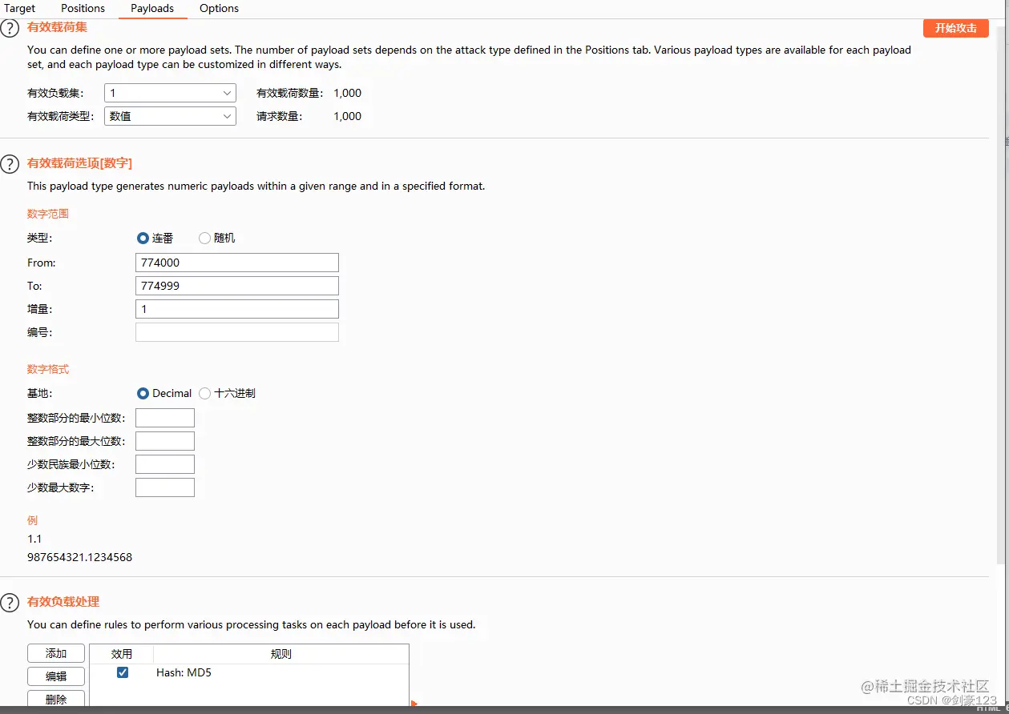The height and width of the screenshot is (714, 1009).
Task: Expand the 有效载荷类型 dropdown showing 数值
Action: 171,116
